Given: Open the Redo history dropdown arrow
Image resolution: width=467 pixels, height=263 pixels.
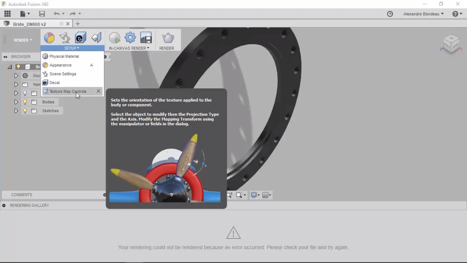Looking at the screenshot, I should point(79,14).
